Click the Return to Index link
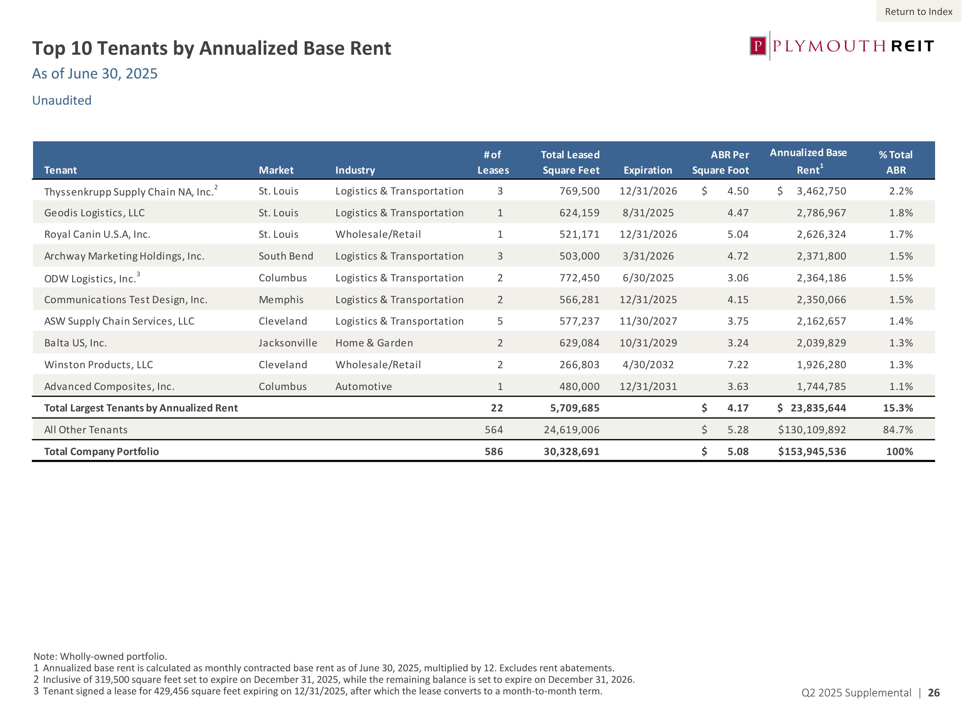 pyautogui.click(x=918, y=12)
